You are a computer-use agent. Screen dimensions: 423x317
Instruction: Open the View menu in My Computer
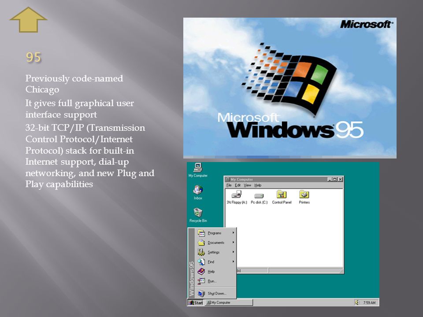(x=247, y=185)
